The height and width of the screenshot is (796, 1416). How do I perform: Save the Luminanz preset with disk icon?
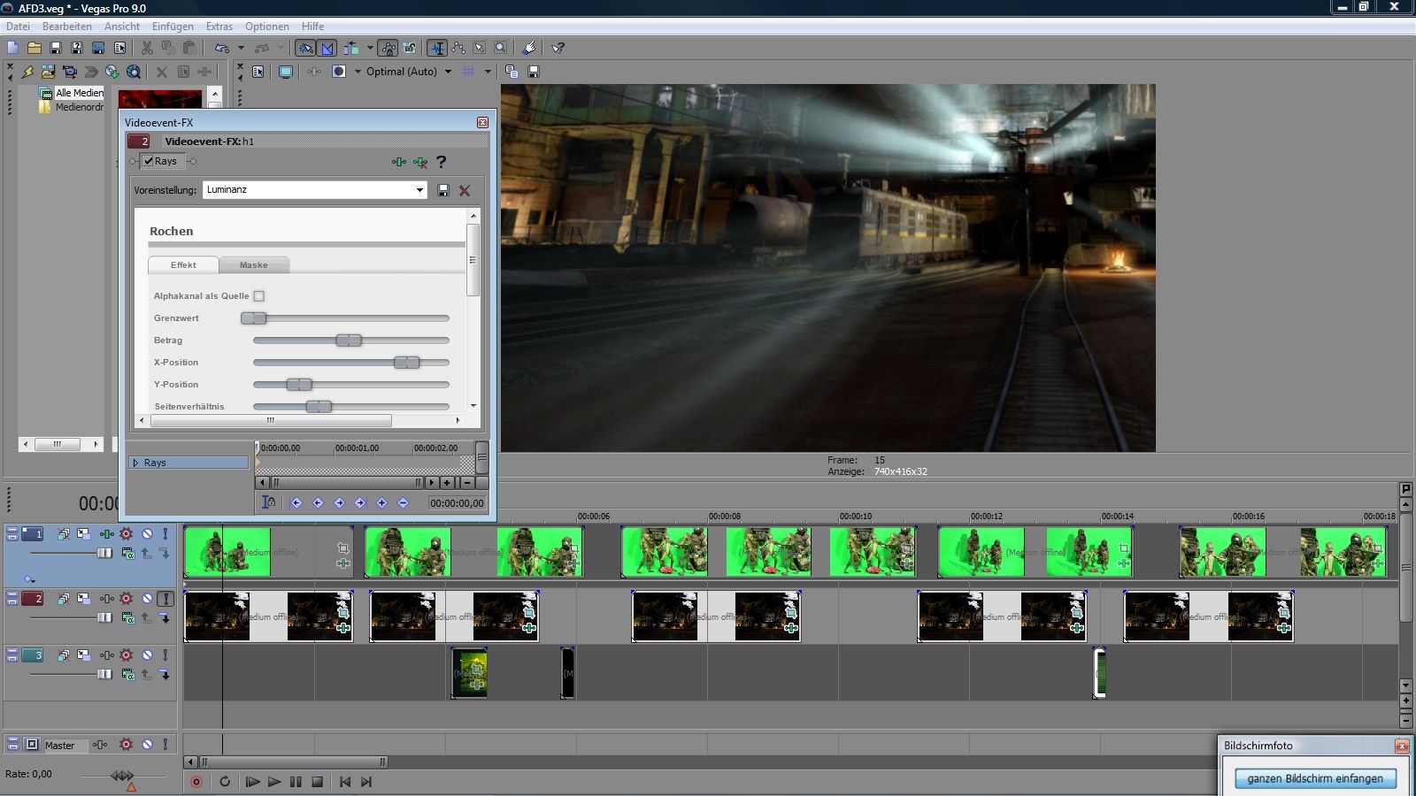(443, 190)
